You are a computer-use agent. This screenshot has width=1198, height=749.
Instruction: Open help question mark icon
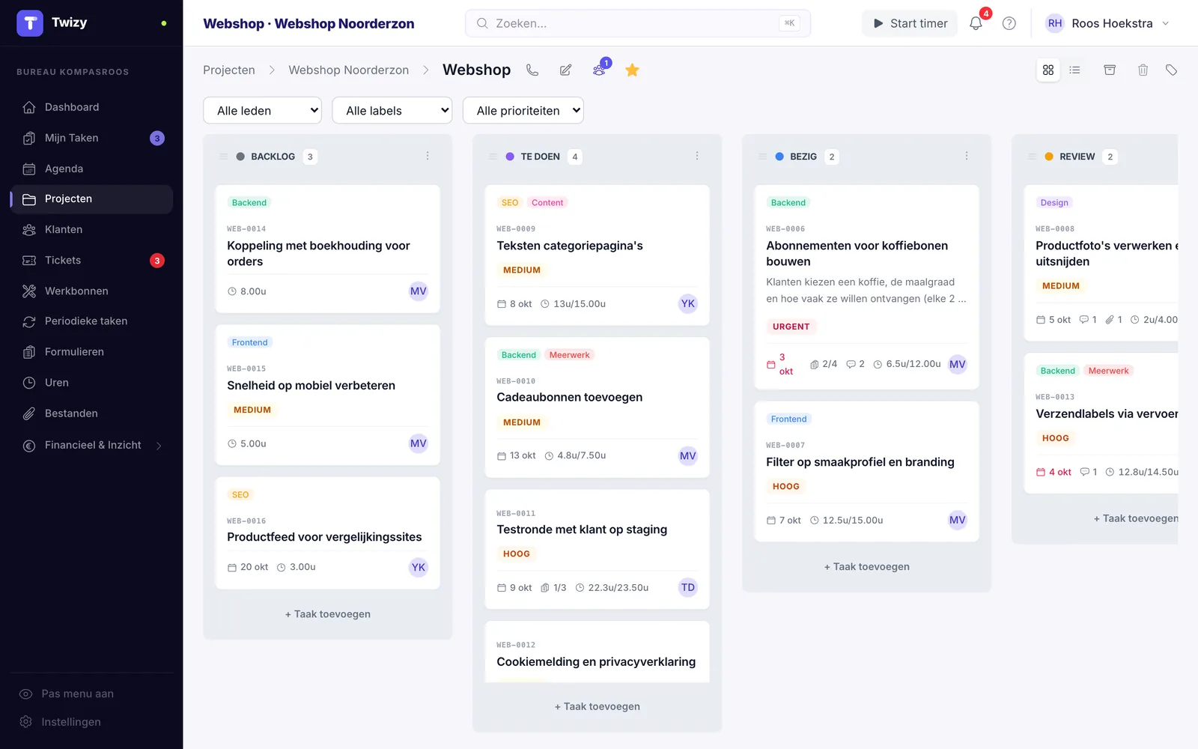point(1009,23)
